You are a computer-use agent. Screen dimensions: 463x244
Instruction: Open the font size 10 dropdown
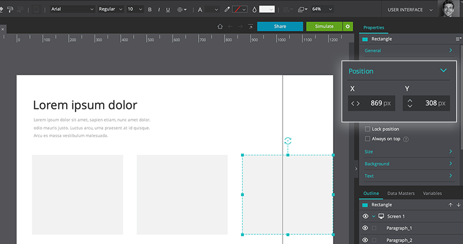click(x=135, y=9)
